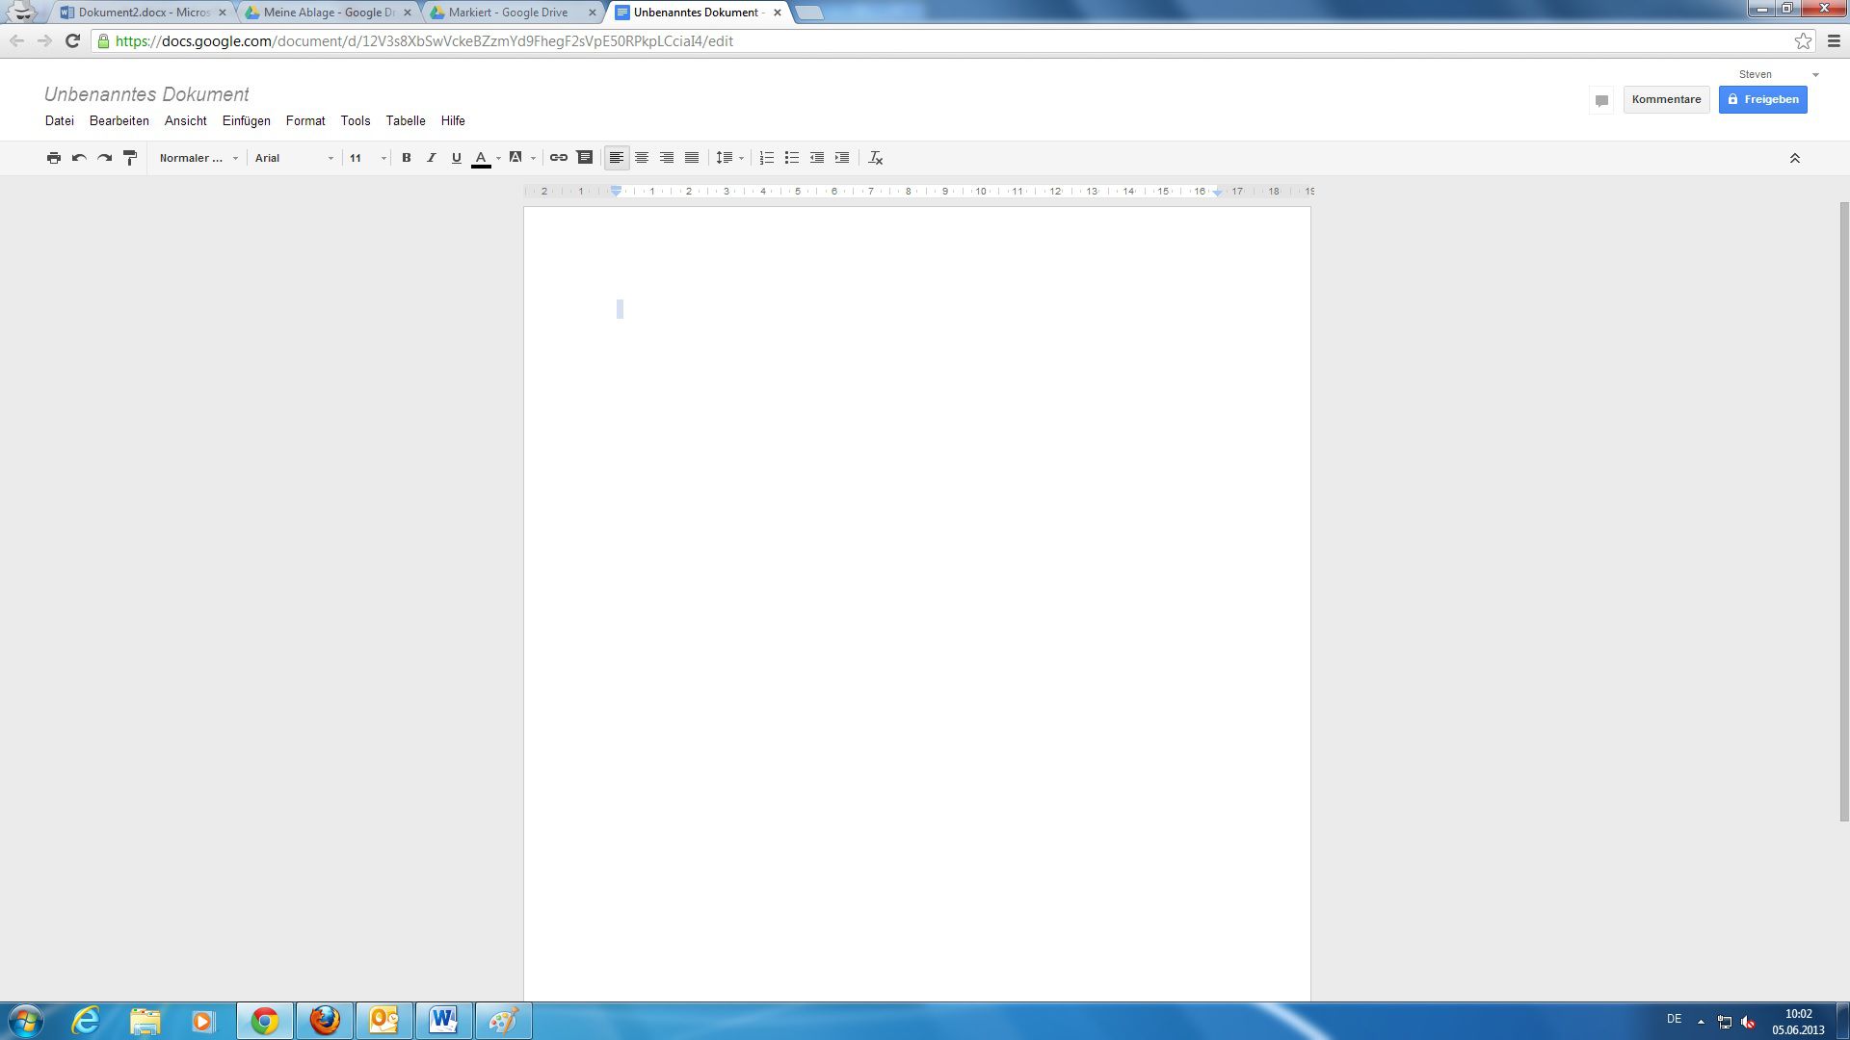Open the line spacing dropdown
Screen dimensions: 1850x1040
point(729,157)
